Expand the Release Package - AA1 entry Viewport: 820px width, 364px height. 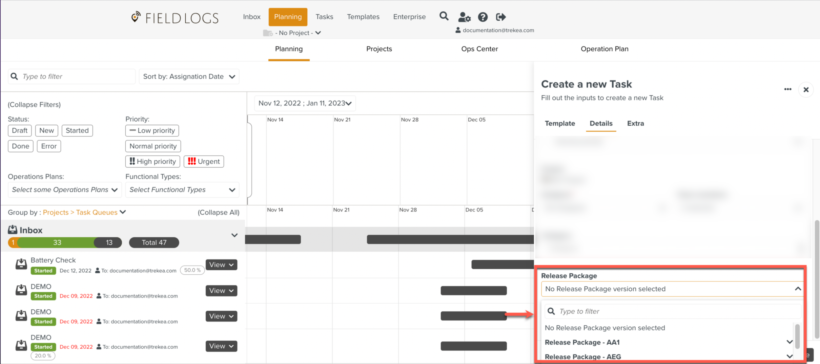click(x=789, y=342)
